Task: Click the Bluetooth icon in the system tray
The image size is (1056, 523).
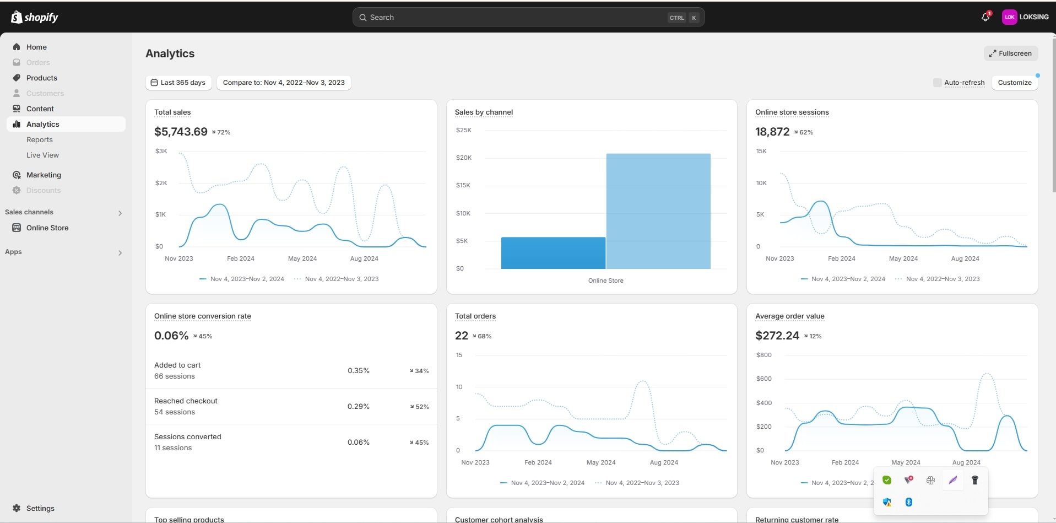Action: click(909, 502)
